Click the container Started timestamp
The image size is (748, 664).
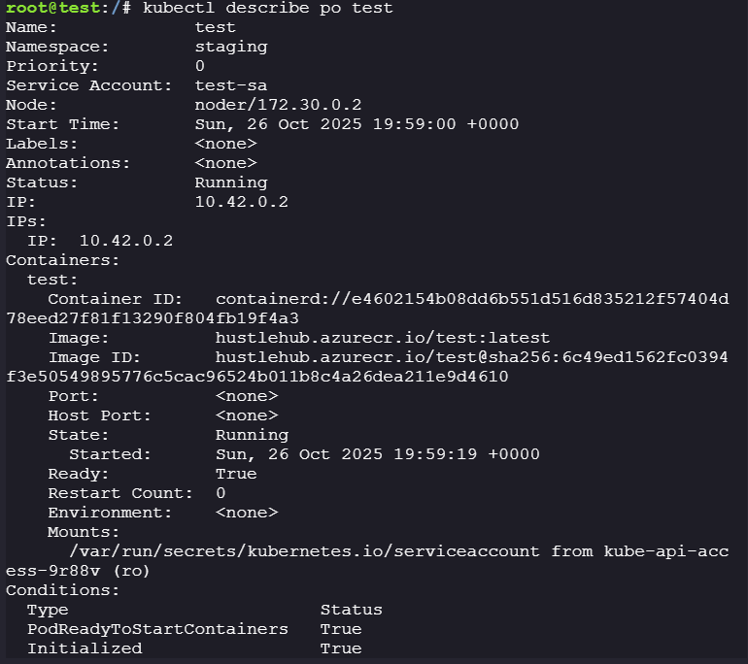[377, 454]
